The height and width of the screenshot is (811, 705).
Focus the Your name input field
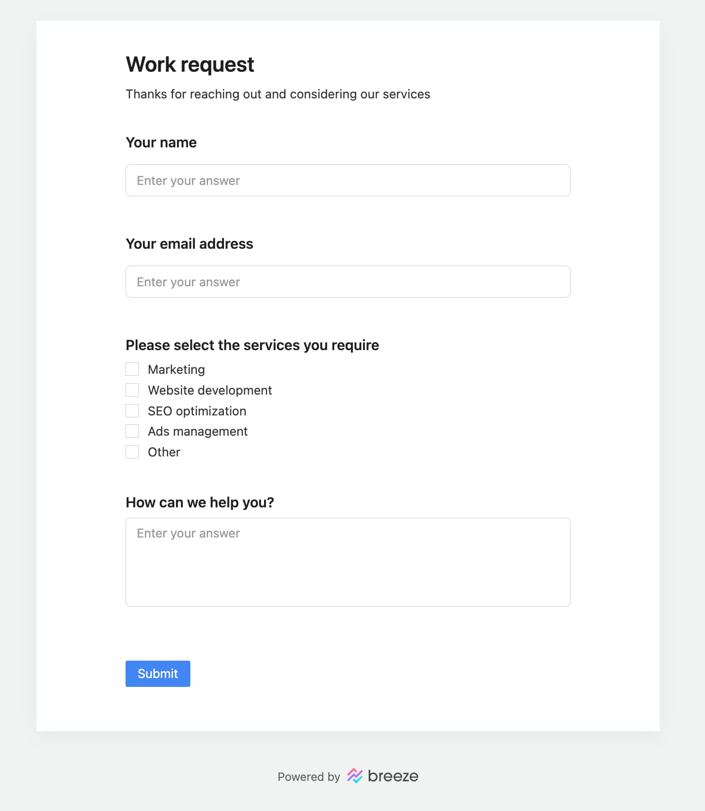pyautogui.click(x=348, y=180)
